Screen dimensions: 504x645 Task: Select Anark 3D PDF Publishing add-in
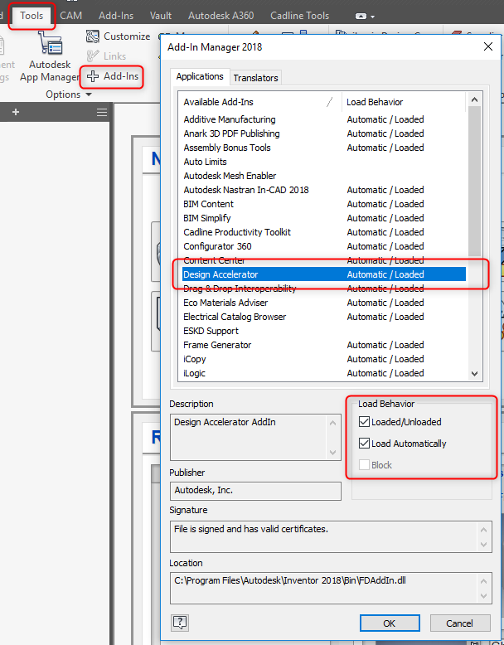pyautogui.click(x=323, y=133)
